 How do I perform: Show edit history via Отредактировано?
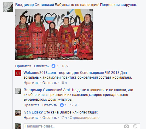pyautogui.click(x=85, y=118)
